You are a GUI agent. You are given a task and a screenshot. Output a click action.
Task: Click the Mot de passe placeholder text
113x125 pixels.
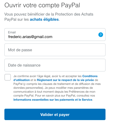[x=20, y=50]
